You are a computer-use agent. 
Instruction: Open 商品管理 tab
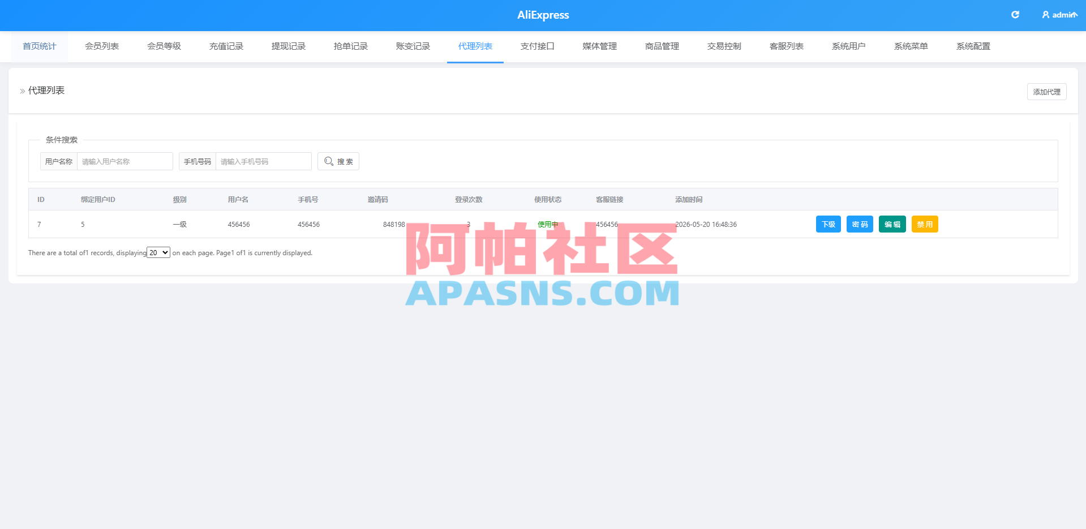662,46
